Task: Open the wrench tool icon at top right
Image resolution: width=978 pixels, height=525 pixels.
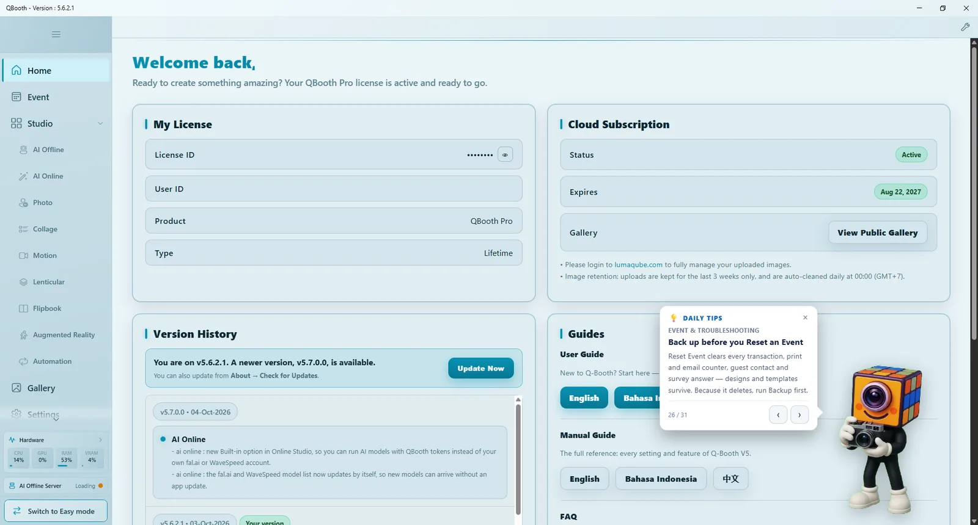Action: click(x=965, y=27)
